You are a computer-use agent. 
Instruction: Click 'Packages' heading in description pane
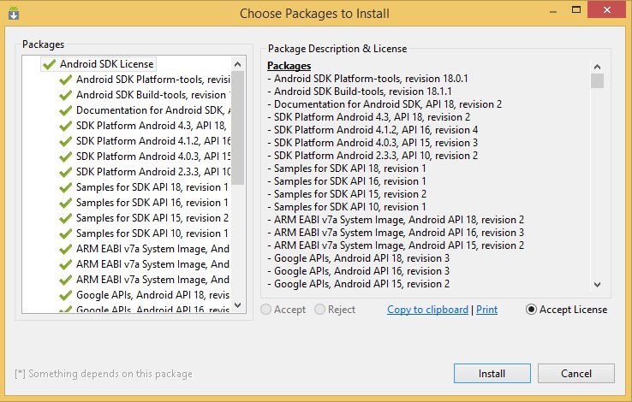tap(289, 66)
